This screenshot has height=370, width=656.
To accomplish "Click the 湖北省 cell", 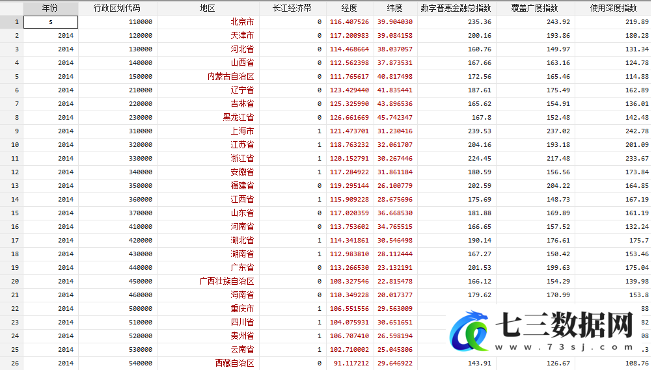I will pyautogui.click(x=208, y=240).
